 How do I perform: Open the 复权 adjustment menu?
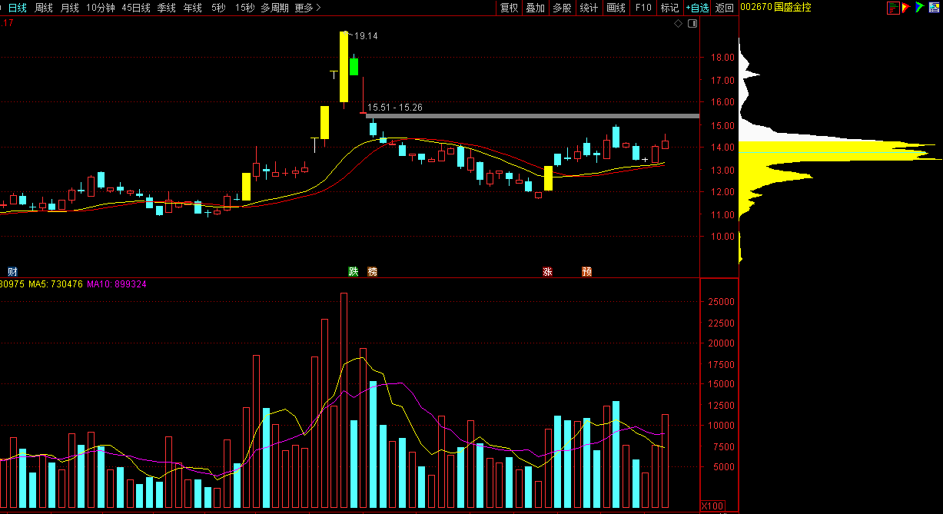pyautogui.click(x=509, y=8)
